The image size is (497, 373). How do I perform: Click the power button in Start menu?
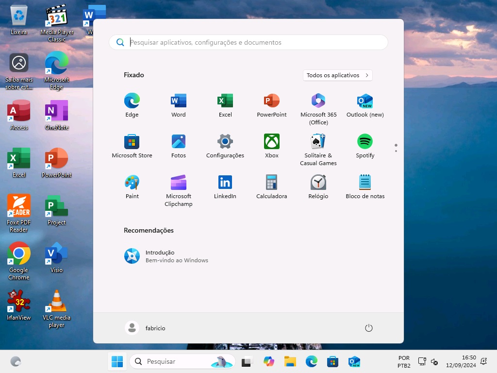pos(368,328)
